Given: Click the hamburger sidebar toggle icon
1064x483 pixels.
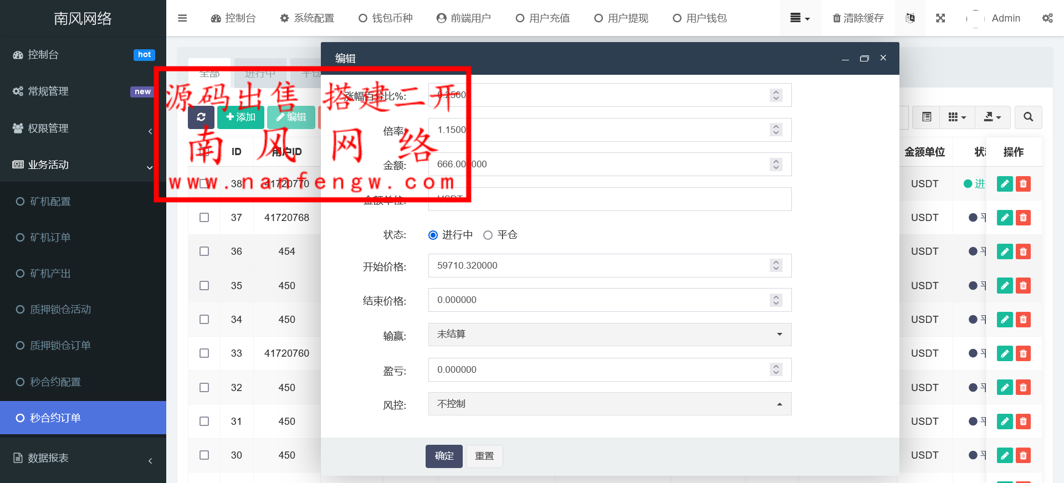Looking at the screenshot, I should (182, 18).
